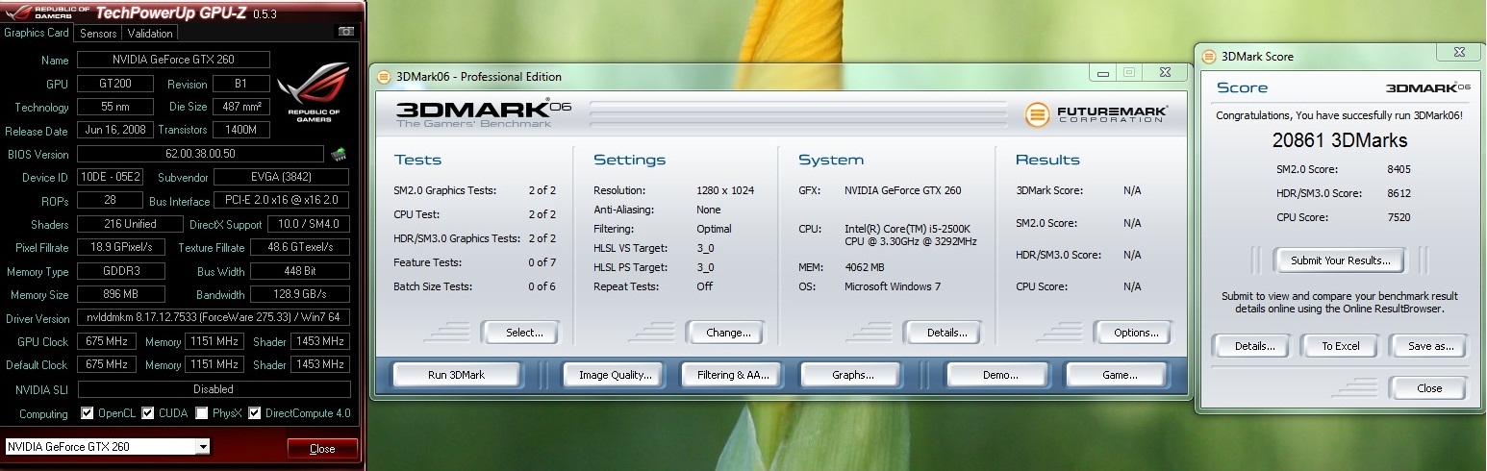Click the GPU-Z Close button
The height and width of the screenshot is (471, 1487).
pyautogui.click(x=322, y=449)
